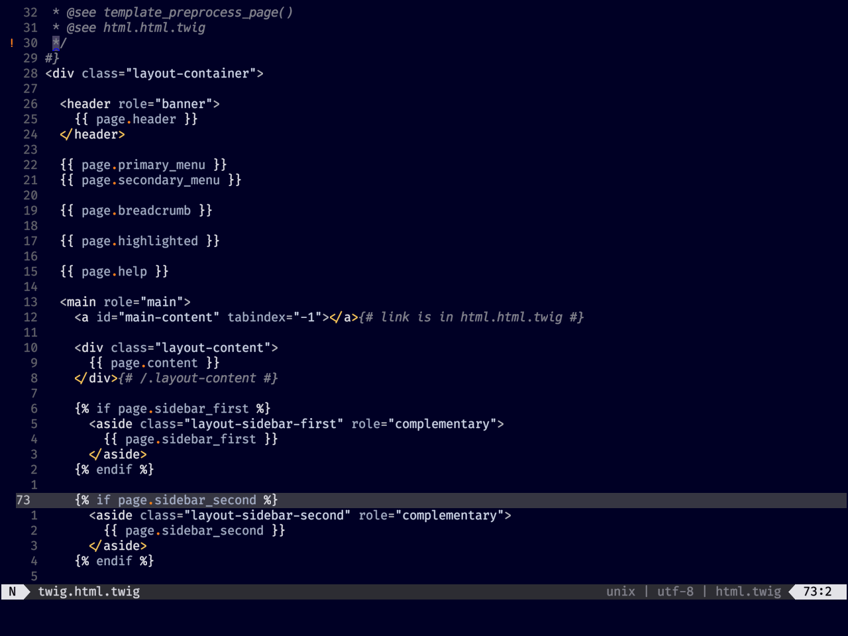The image size is (848, 636).
Task: Click 'link is in html.html.twig' comment
Action: tap(471, 317)
